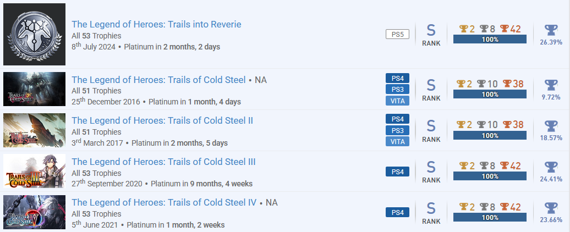Image resolution: width=570 pixels, height=232 pixels.
Task: Click gold trophy icon in Trails into Reverie row
Action: (463, 29)
